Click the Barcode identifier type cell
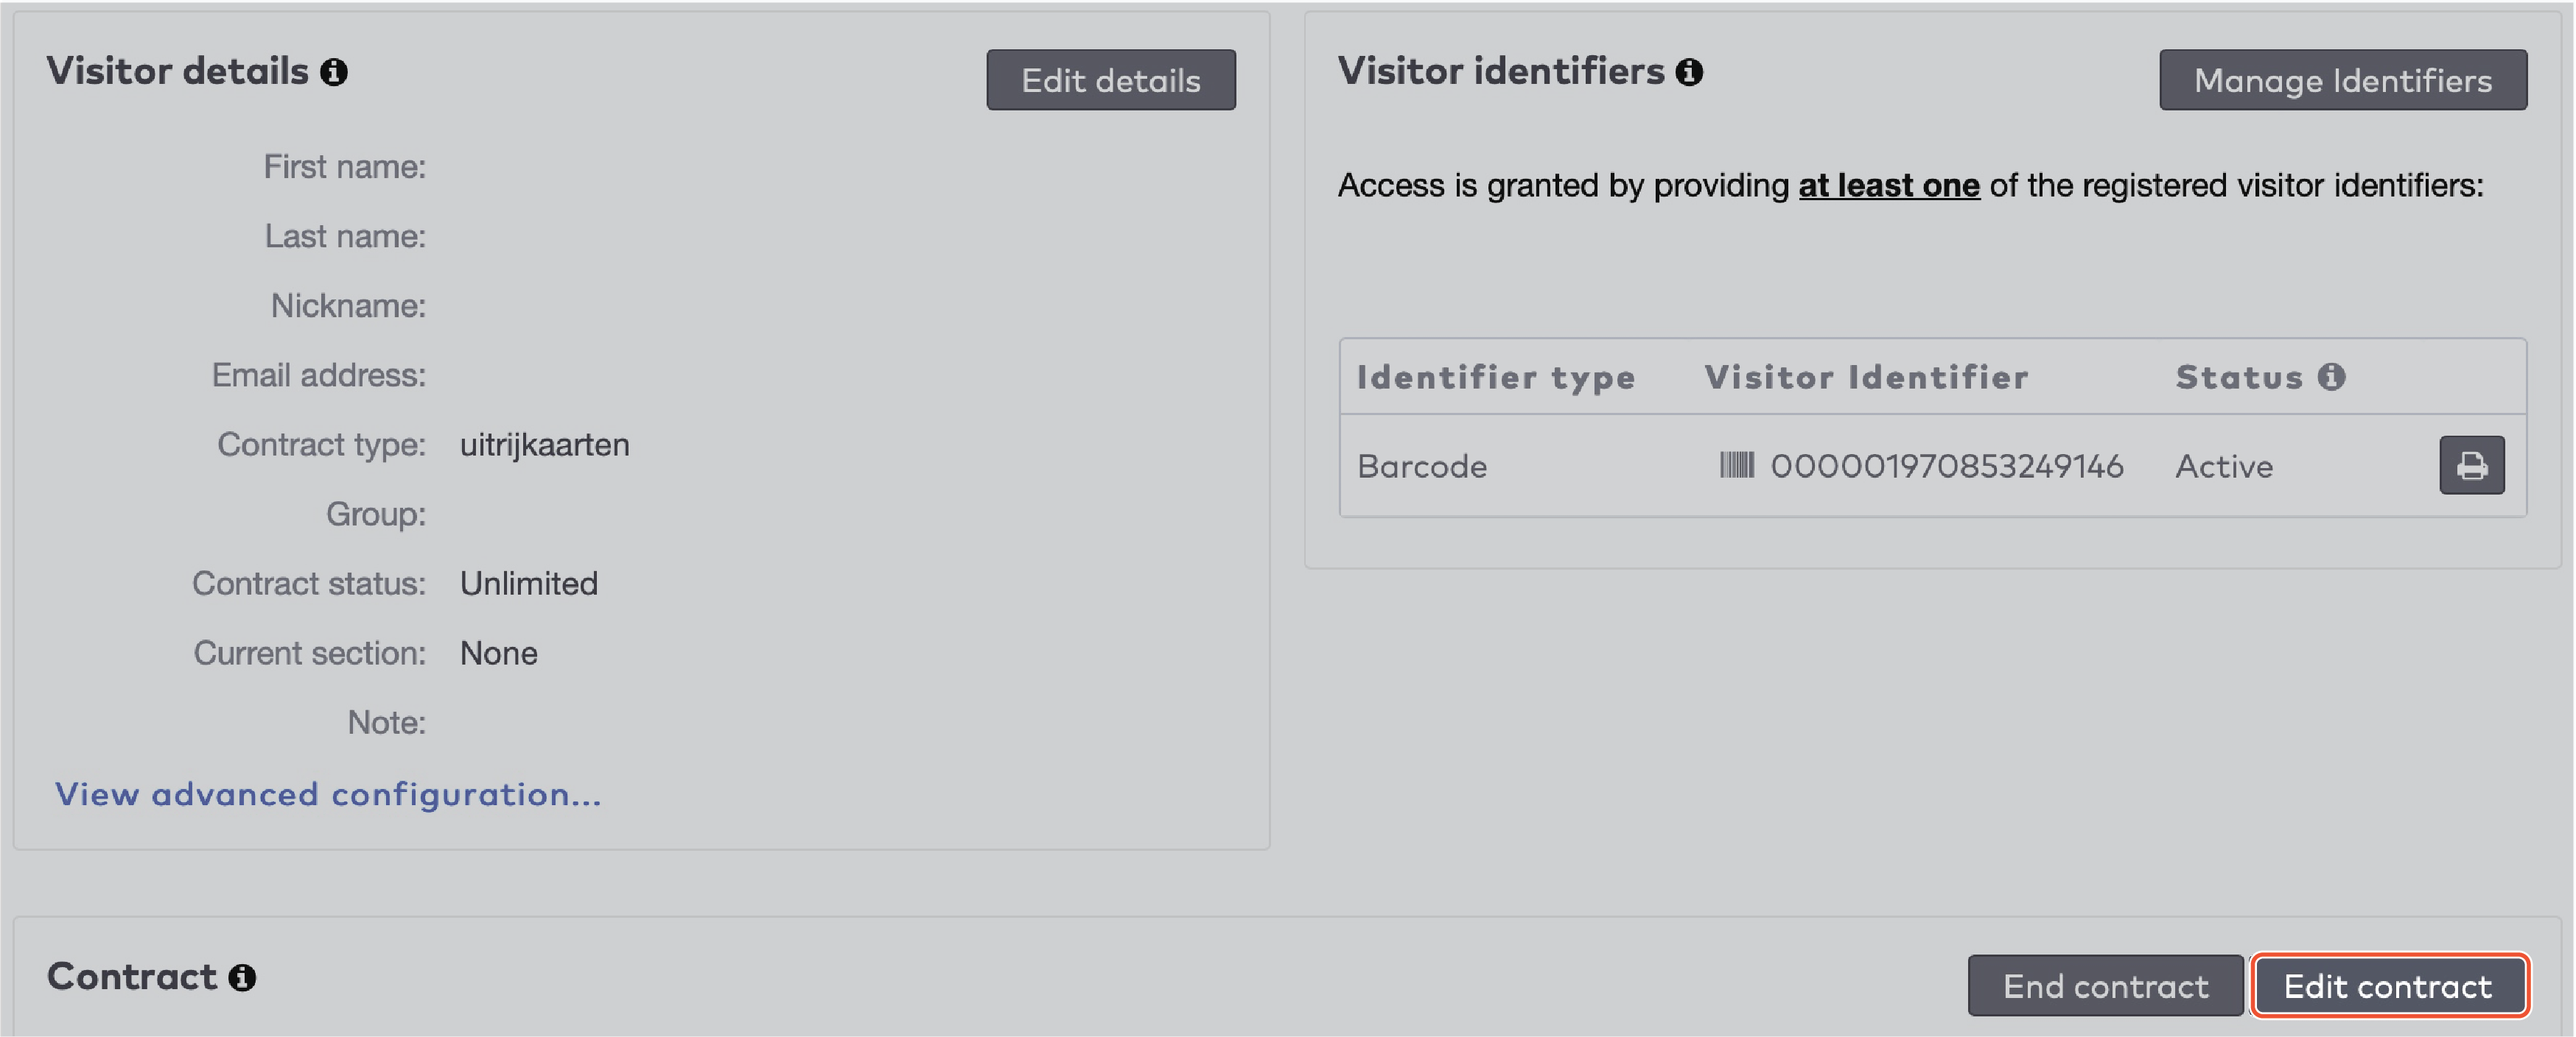The image size is (2576, 1037). pyautogui.click(x=1421, y=467)
